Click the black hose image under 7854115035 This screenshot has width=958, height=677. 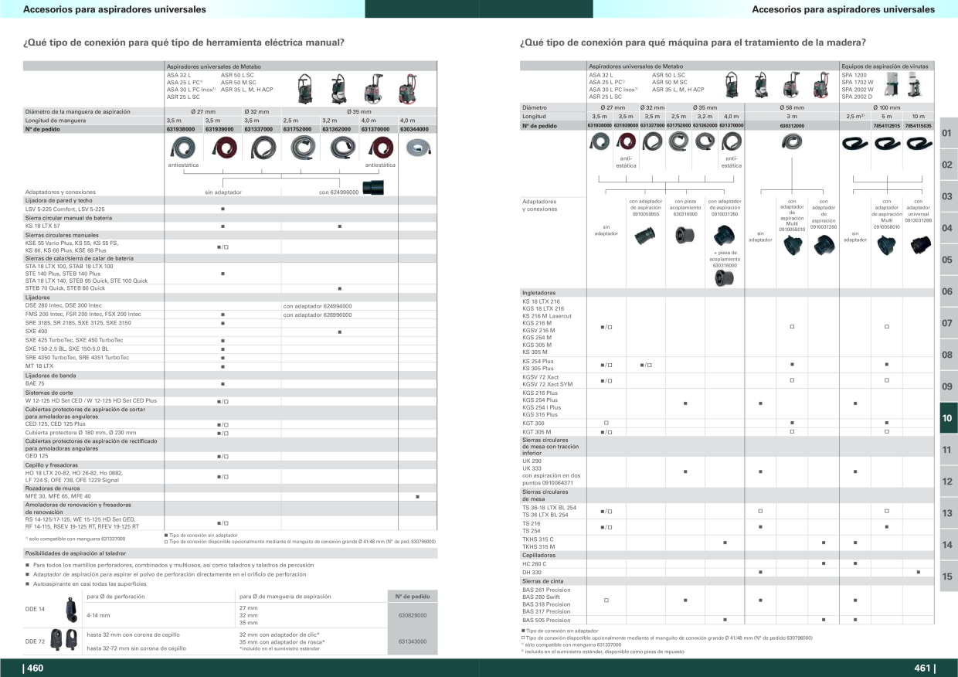918,143
